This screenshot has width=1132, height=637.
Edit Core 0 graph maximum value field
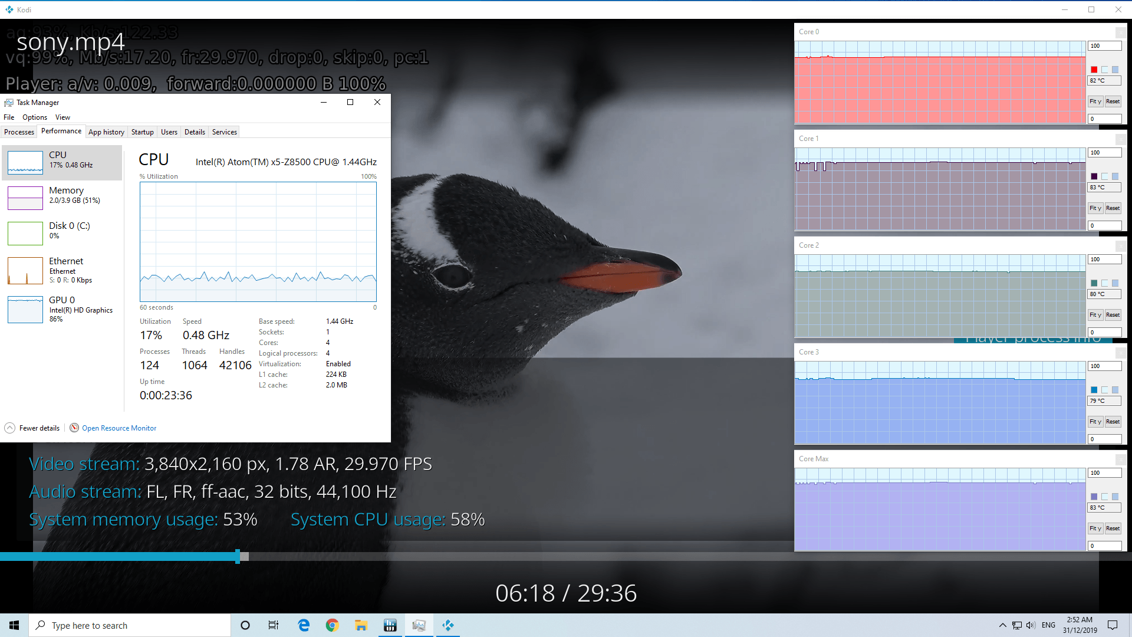(x=1104, y=46)
